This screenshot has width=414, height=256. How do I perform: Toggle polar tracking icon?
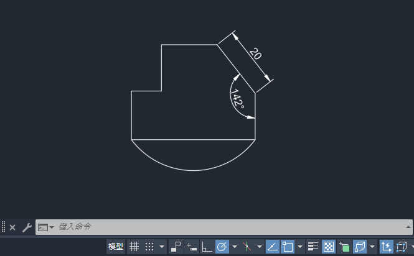click(x=222, y=247)
